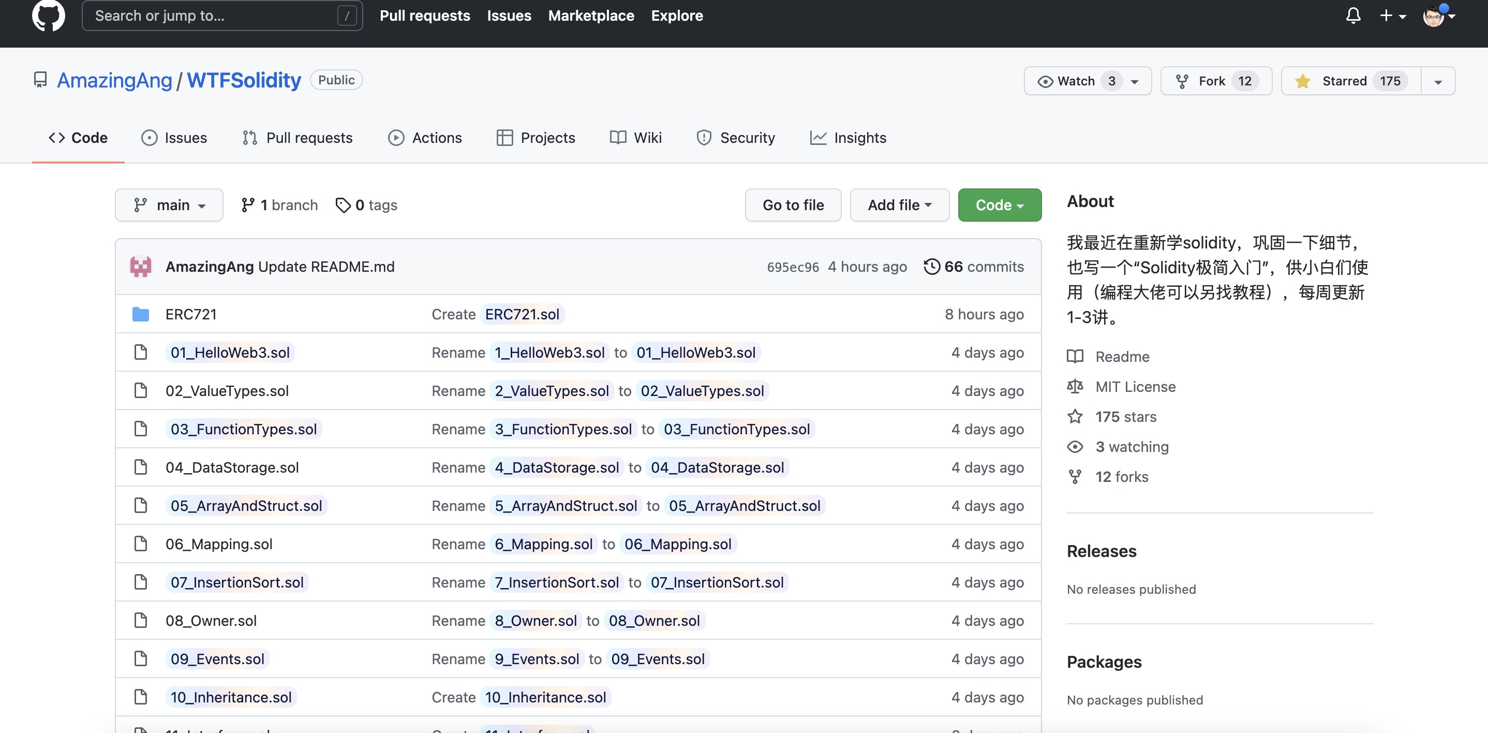
Task: Click the Readme book icon
Action: [1075, 357]
